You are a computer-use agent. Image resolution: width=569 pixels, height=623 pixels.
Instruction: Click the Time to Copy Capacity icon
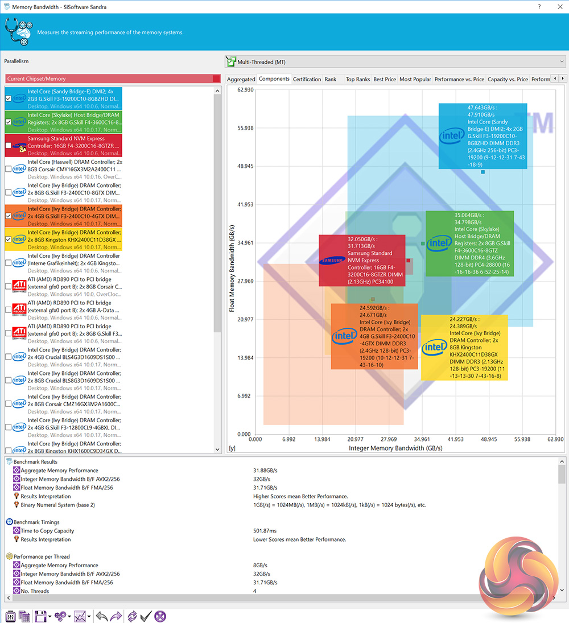[x=17, y=530]
